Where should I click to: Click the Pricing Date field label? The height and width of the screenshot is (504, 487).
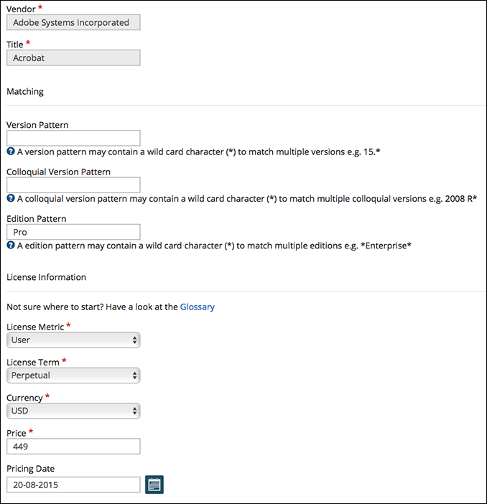(x=30, y=468)
